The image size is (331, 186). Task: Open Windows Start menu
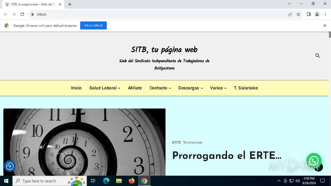tap(6, 181)
